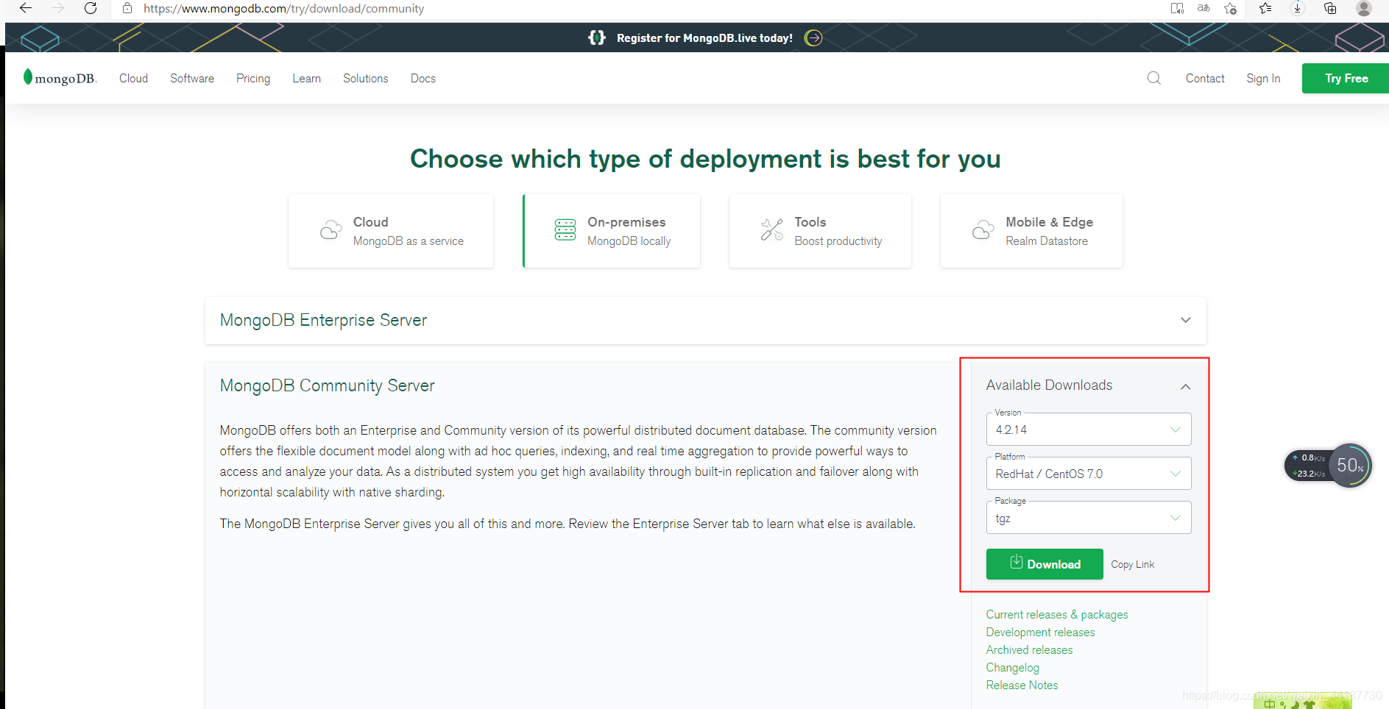The height and width of the screenshot is (709, 1389).
Task: Add this page to favorites star icon
Action: click(1230, 8)
